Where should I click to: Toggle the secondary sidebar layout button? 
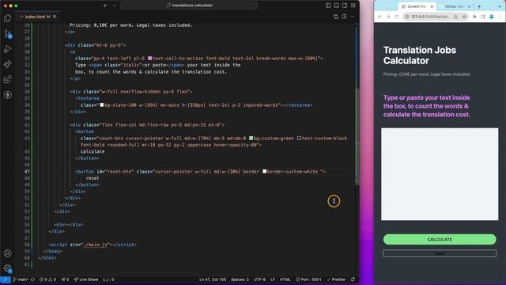[345, 6]
